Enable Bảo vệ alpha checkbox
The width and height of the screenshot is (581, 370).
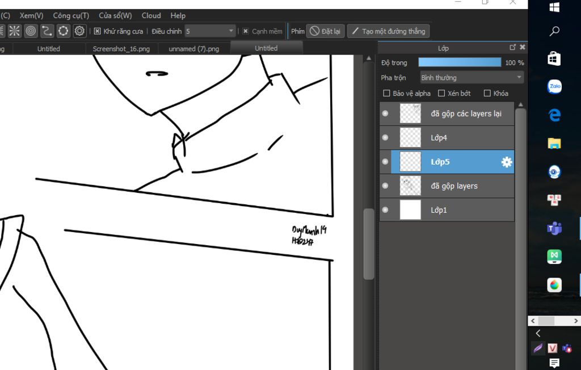[386, 93]
